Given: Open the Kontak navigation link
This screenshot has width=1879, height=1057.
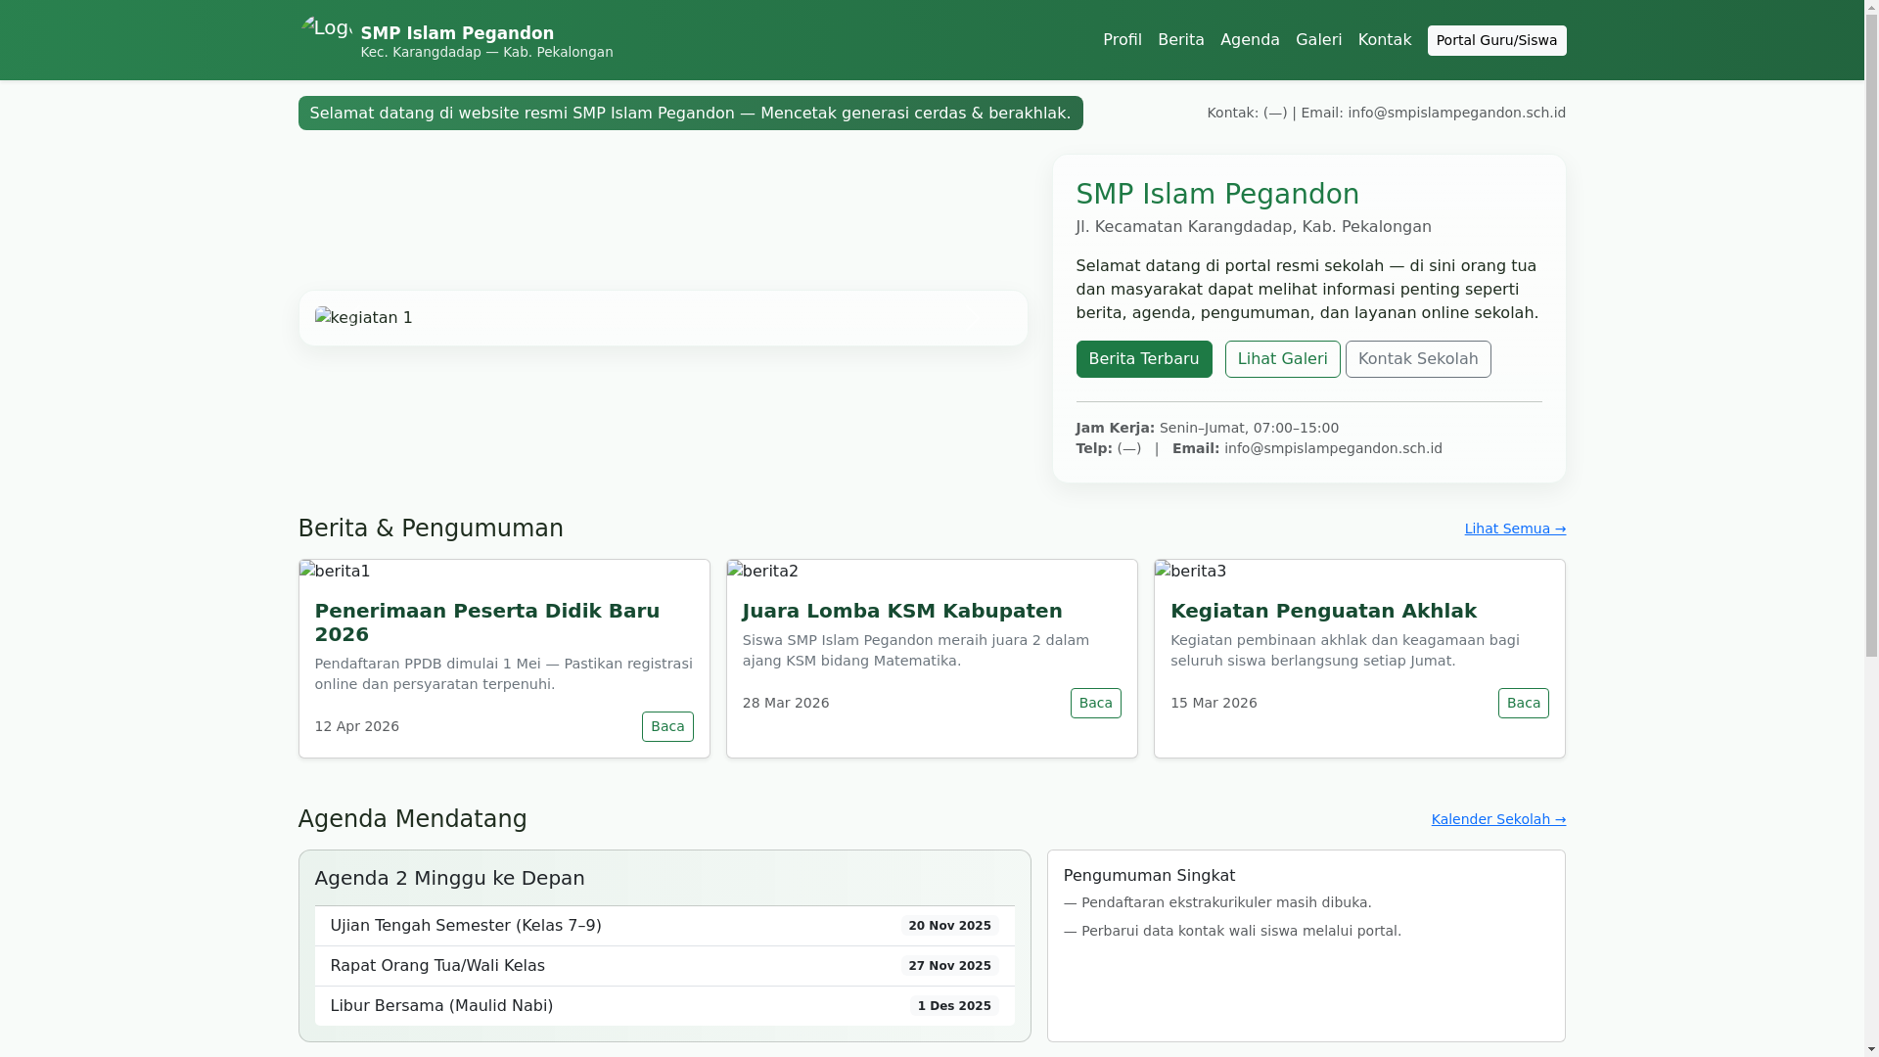Looking at the screenshot, I should coord(1385,40).
